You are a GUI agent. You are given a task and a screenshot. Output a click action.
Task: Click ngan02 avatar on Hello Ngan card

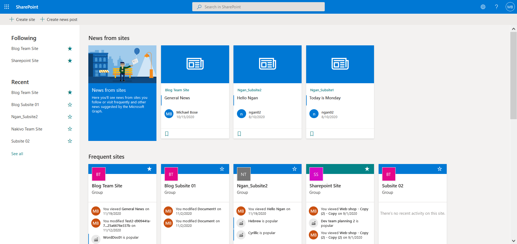tap(241, 114)
